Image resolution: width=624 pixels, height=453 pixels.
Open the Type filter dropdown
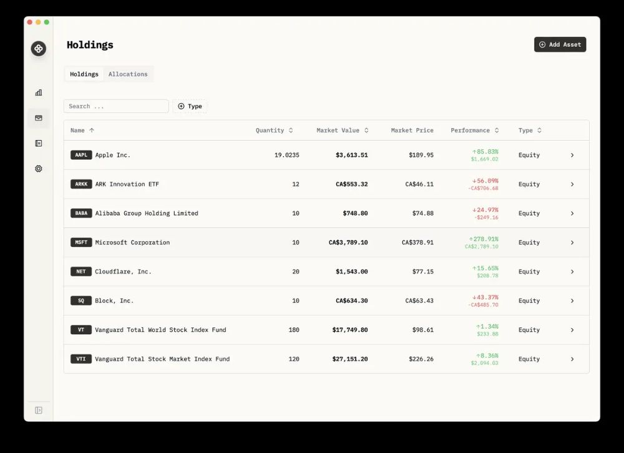point(190,106)
